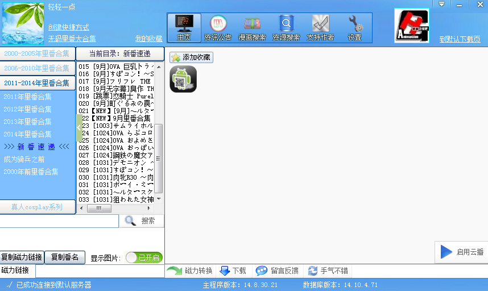This screenshot has height=291, width=488.
Task: Select 2013年里番合集 in the sidebar
Action: tap(28, 122)
